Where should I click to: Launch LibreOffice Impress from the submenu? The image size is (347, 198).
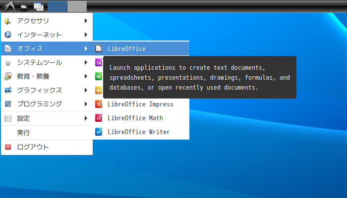(141, 104)
